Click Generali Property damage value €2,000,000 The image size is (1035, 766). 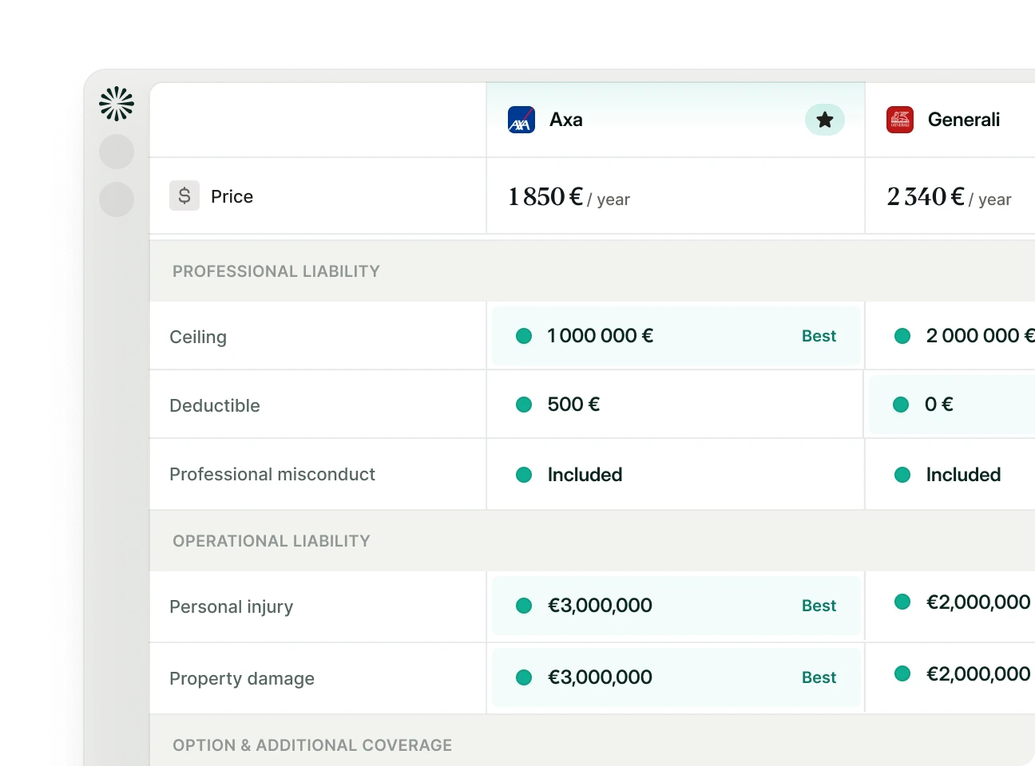point(978,674)
